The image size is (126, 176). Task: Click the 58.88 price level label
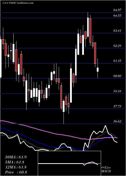pyautogui.click(x=117, y=91)
